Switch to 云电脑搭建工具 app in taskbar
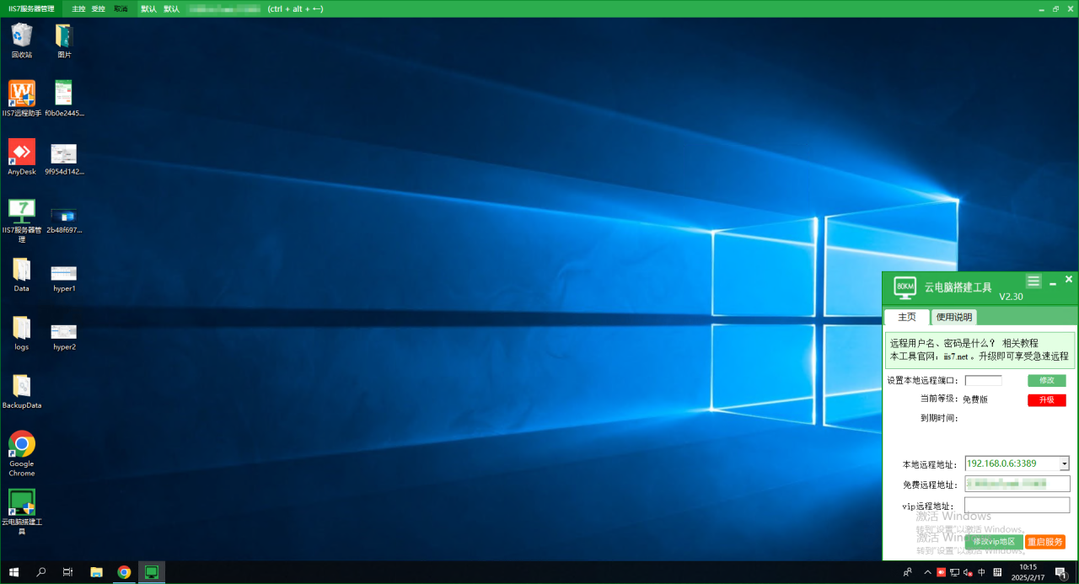Image resolution: width=1079 pixels, height=584 pixels. coord(152,572)
